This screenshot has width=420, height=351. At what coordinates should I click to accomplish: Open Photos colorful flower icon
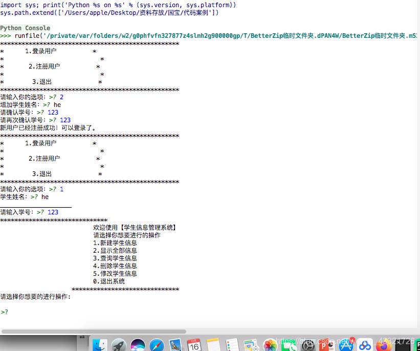pos(270,345)
